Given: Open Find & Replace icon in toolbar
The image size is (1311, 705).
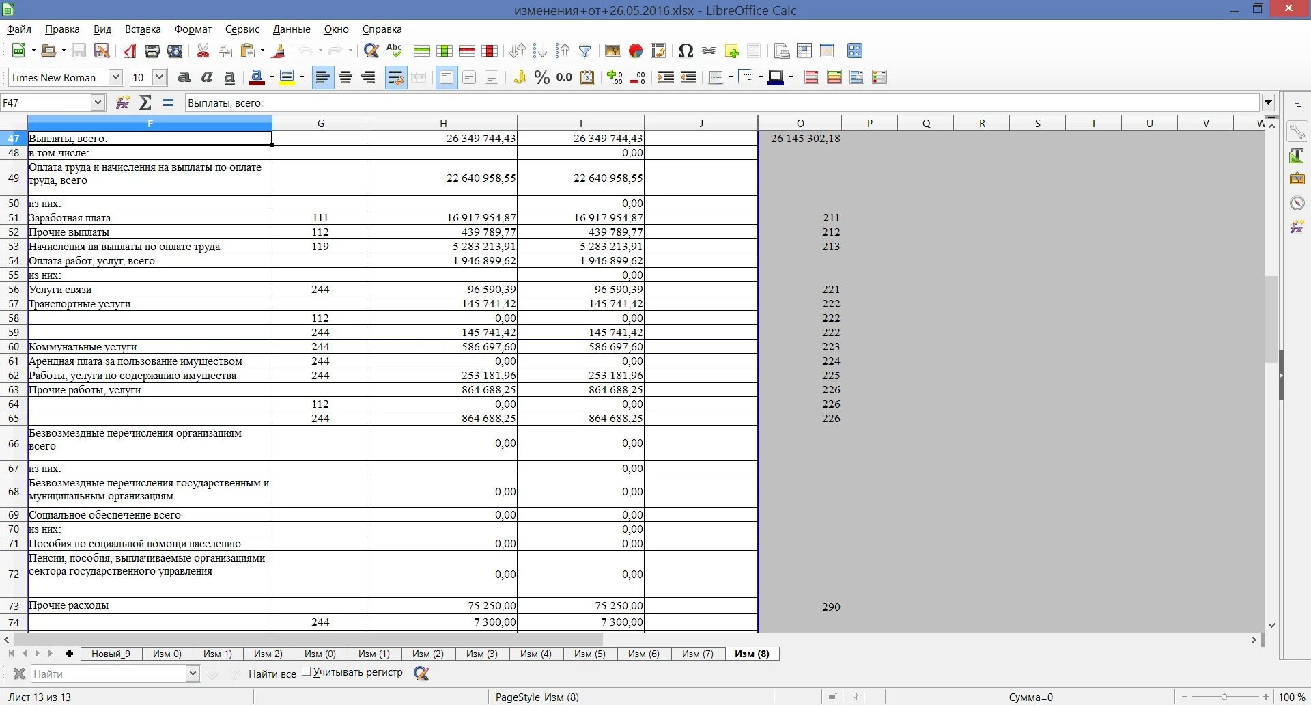Looking at the screenshot, I should 371,51.
